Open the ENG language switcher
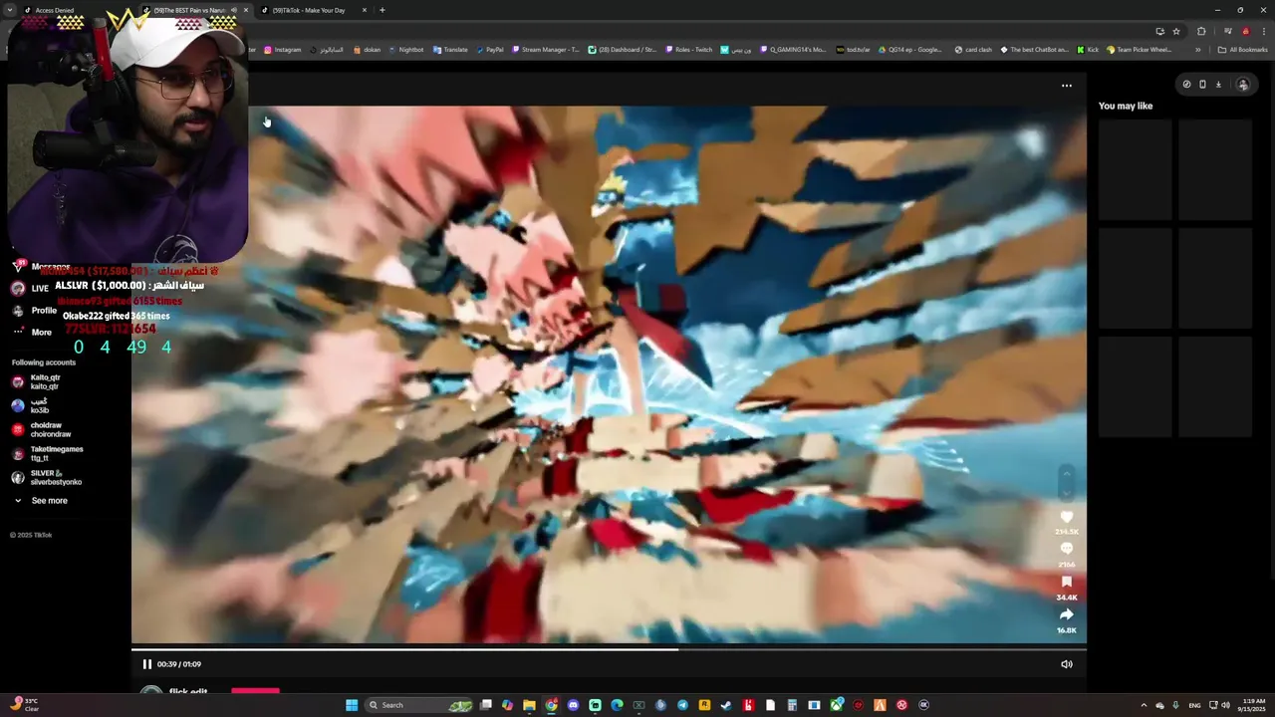The image size is (1275, 717). coord(1194,705)
